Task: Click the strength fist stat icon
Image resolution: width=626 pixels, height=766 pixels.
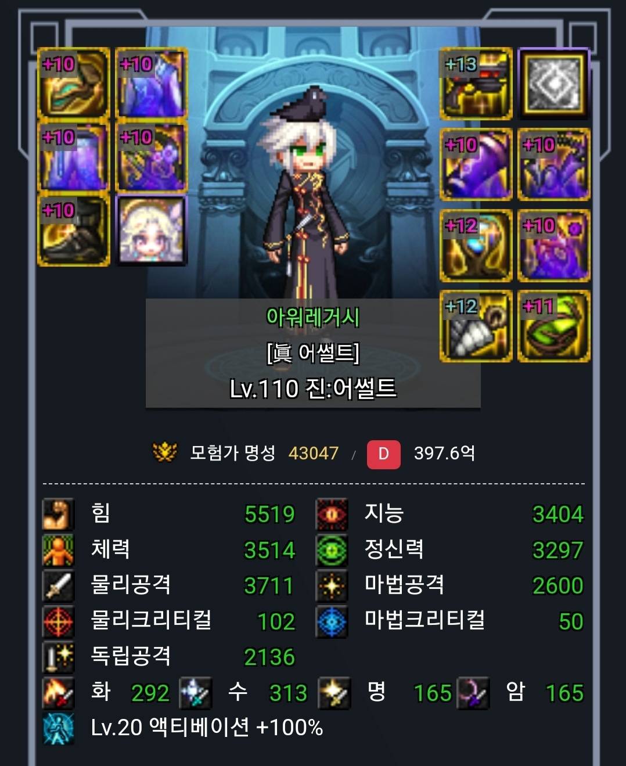Action: (x=58, y=514)
